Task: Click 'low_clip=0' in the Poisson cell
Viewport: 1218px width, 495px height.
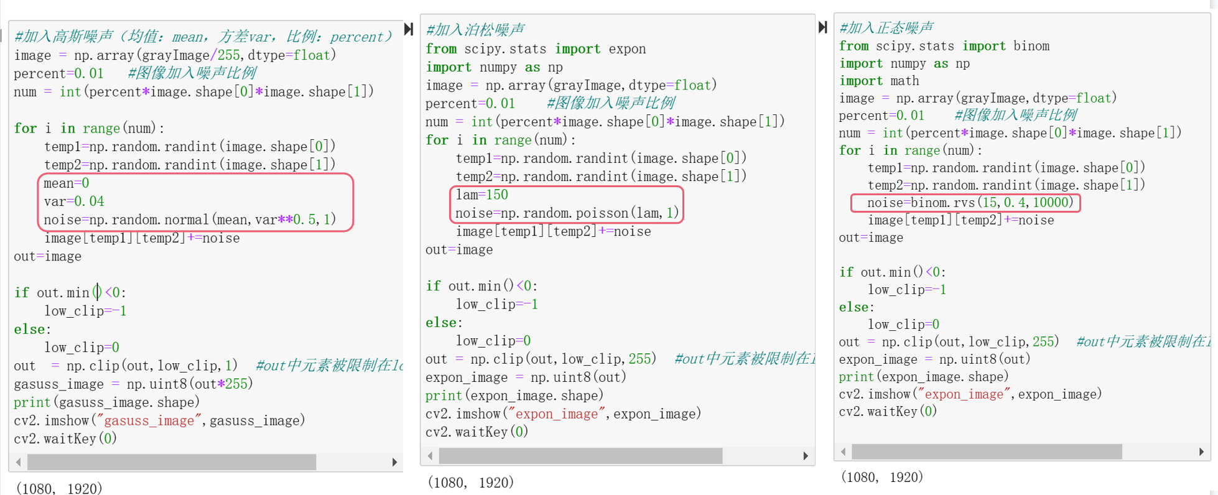Action: [x=493, y=341]
